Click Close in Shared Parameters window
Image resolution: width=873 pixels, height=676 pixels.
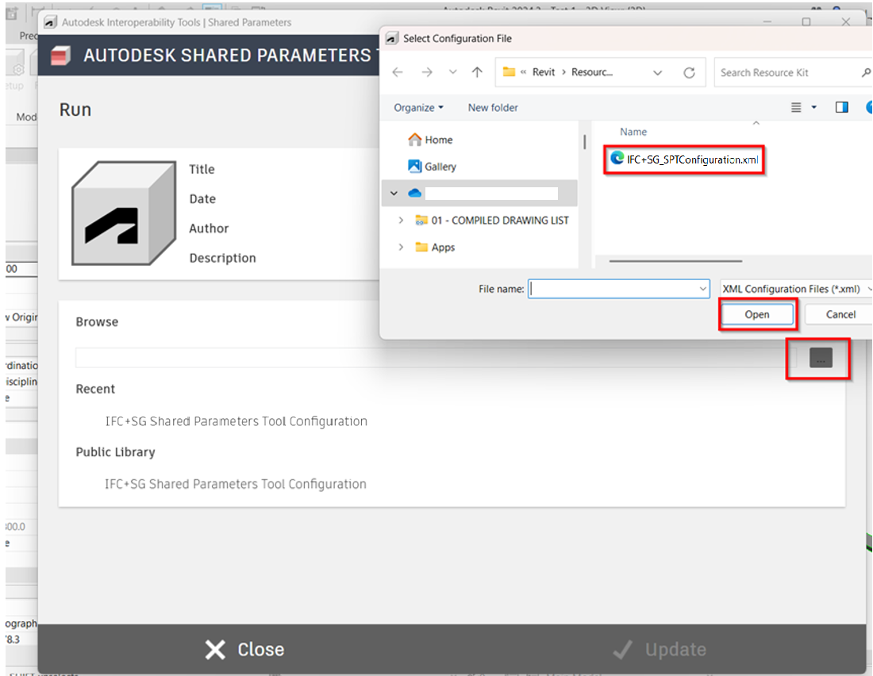pyautogui.click(x=244, y=649)
